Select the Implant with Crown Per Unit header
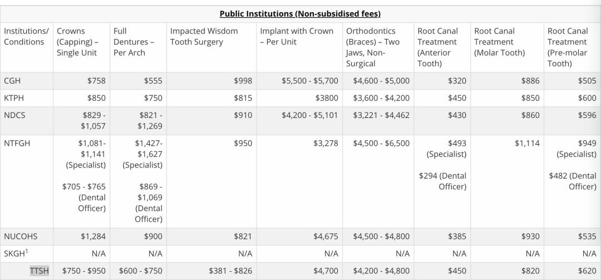The height and width of the screenshot is (280, 601). (297, 36)
